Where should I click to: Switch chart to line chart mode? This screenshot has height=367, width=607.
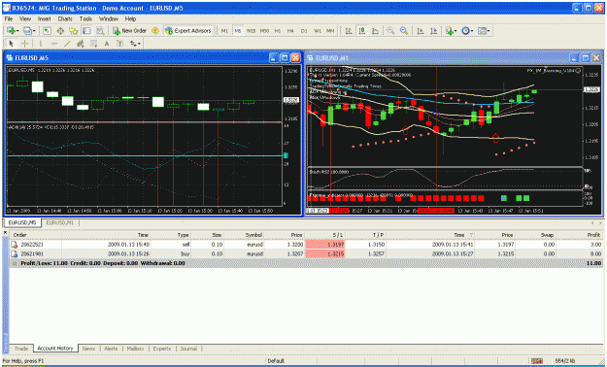click(x=375, y=31)
